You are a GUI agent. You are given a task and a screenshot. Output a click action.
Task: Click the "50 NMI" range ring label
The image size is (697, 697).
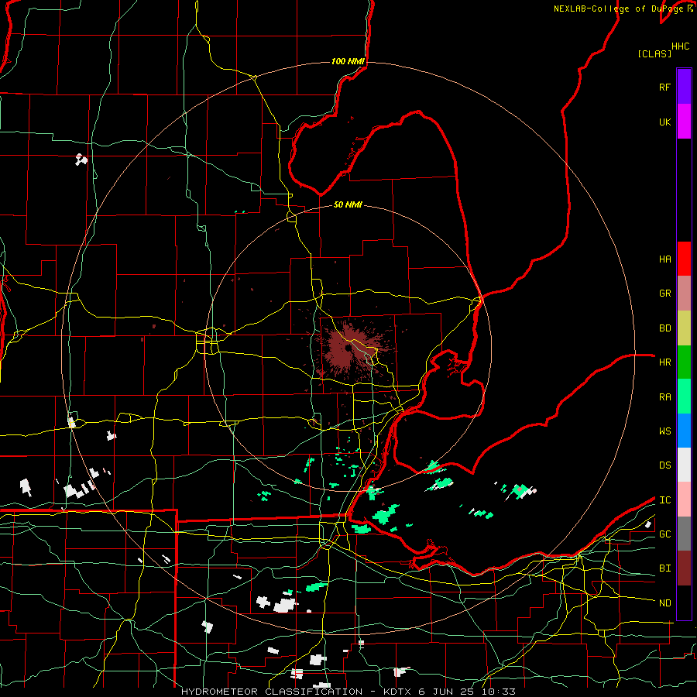[x=348, y=204]
